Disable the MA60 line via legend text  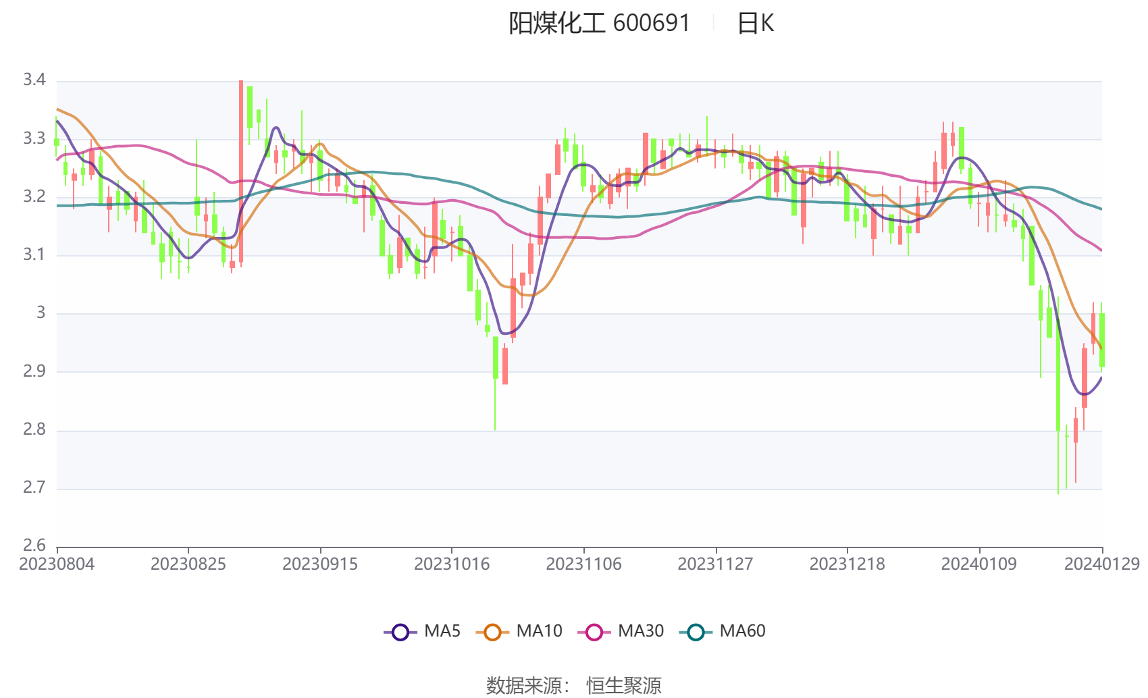[x=742, y=631]
